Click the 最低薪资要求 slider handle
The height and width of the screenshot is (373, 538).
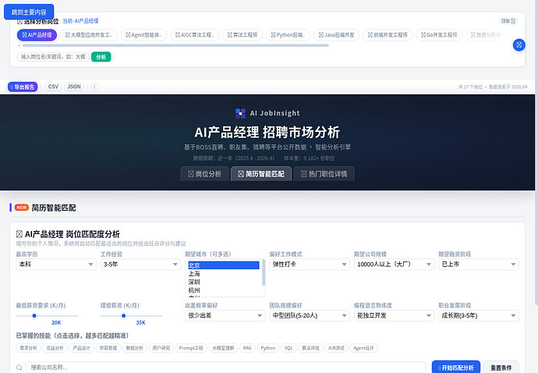[x=34, y=316]
